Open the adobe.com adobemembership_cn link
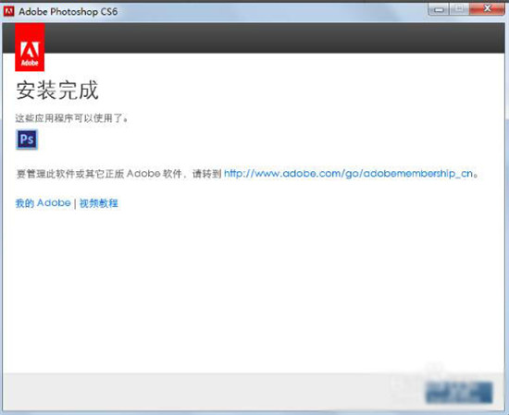The width and height of the screenshot is (509, 415). tap(348, 174)
